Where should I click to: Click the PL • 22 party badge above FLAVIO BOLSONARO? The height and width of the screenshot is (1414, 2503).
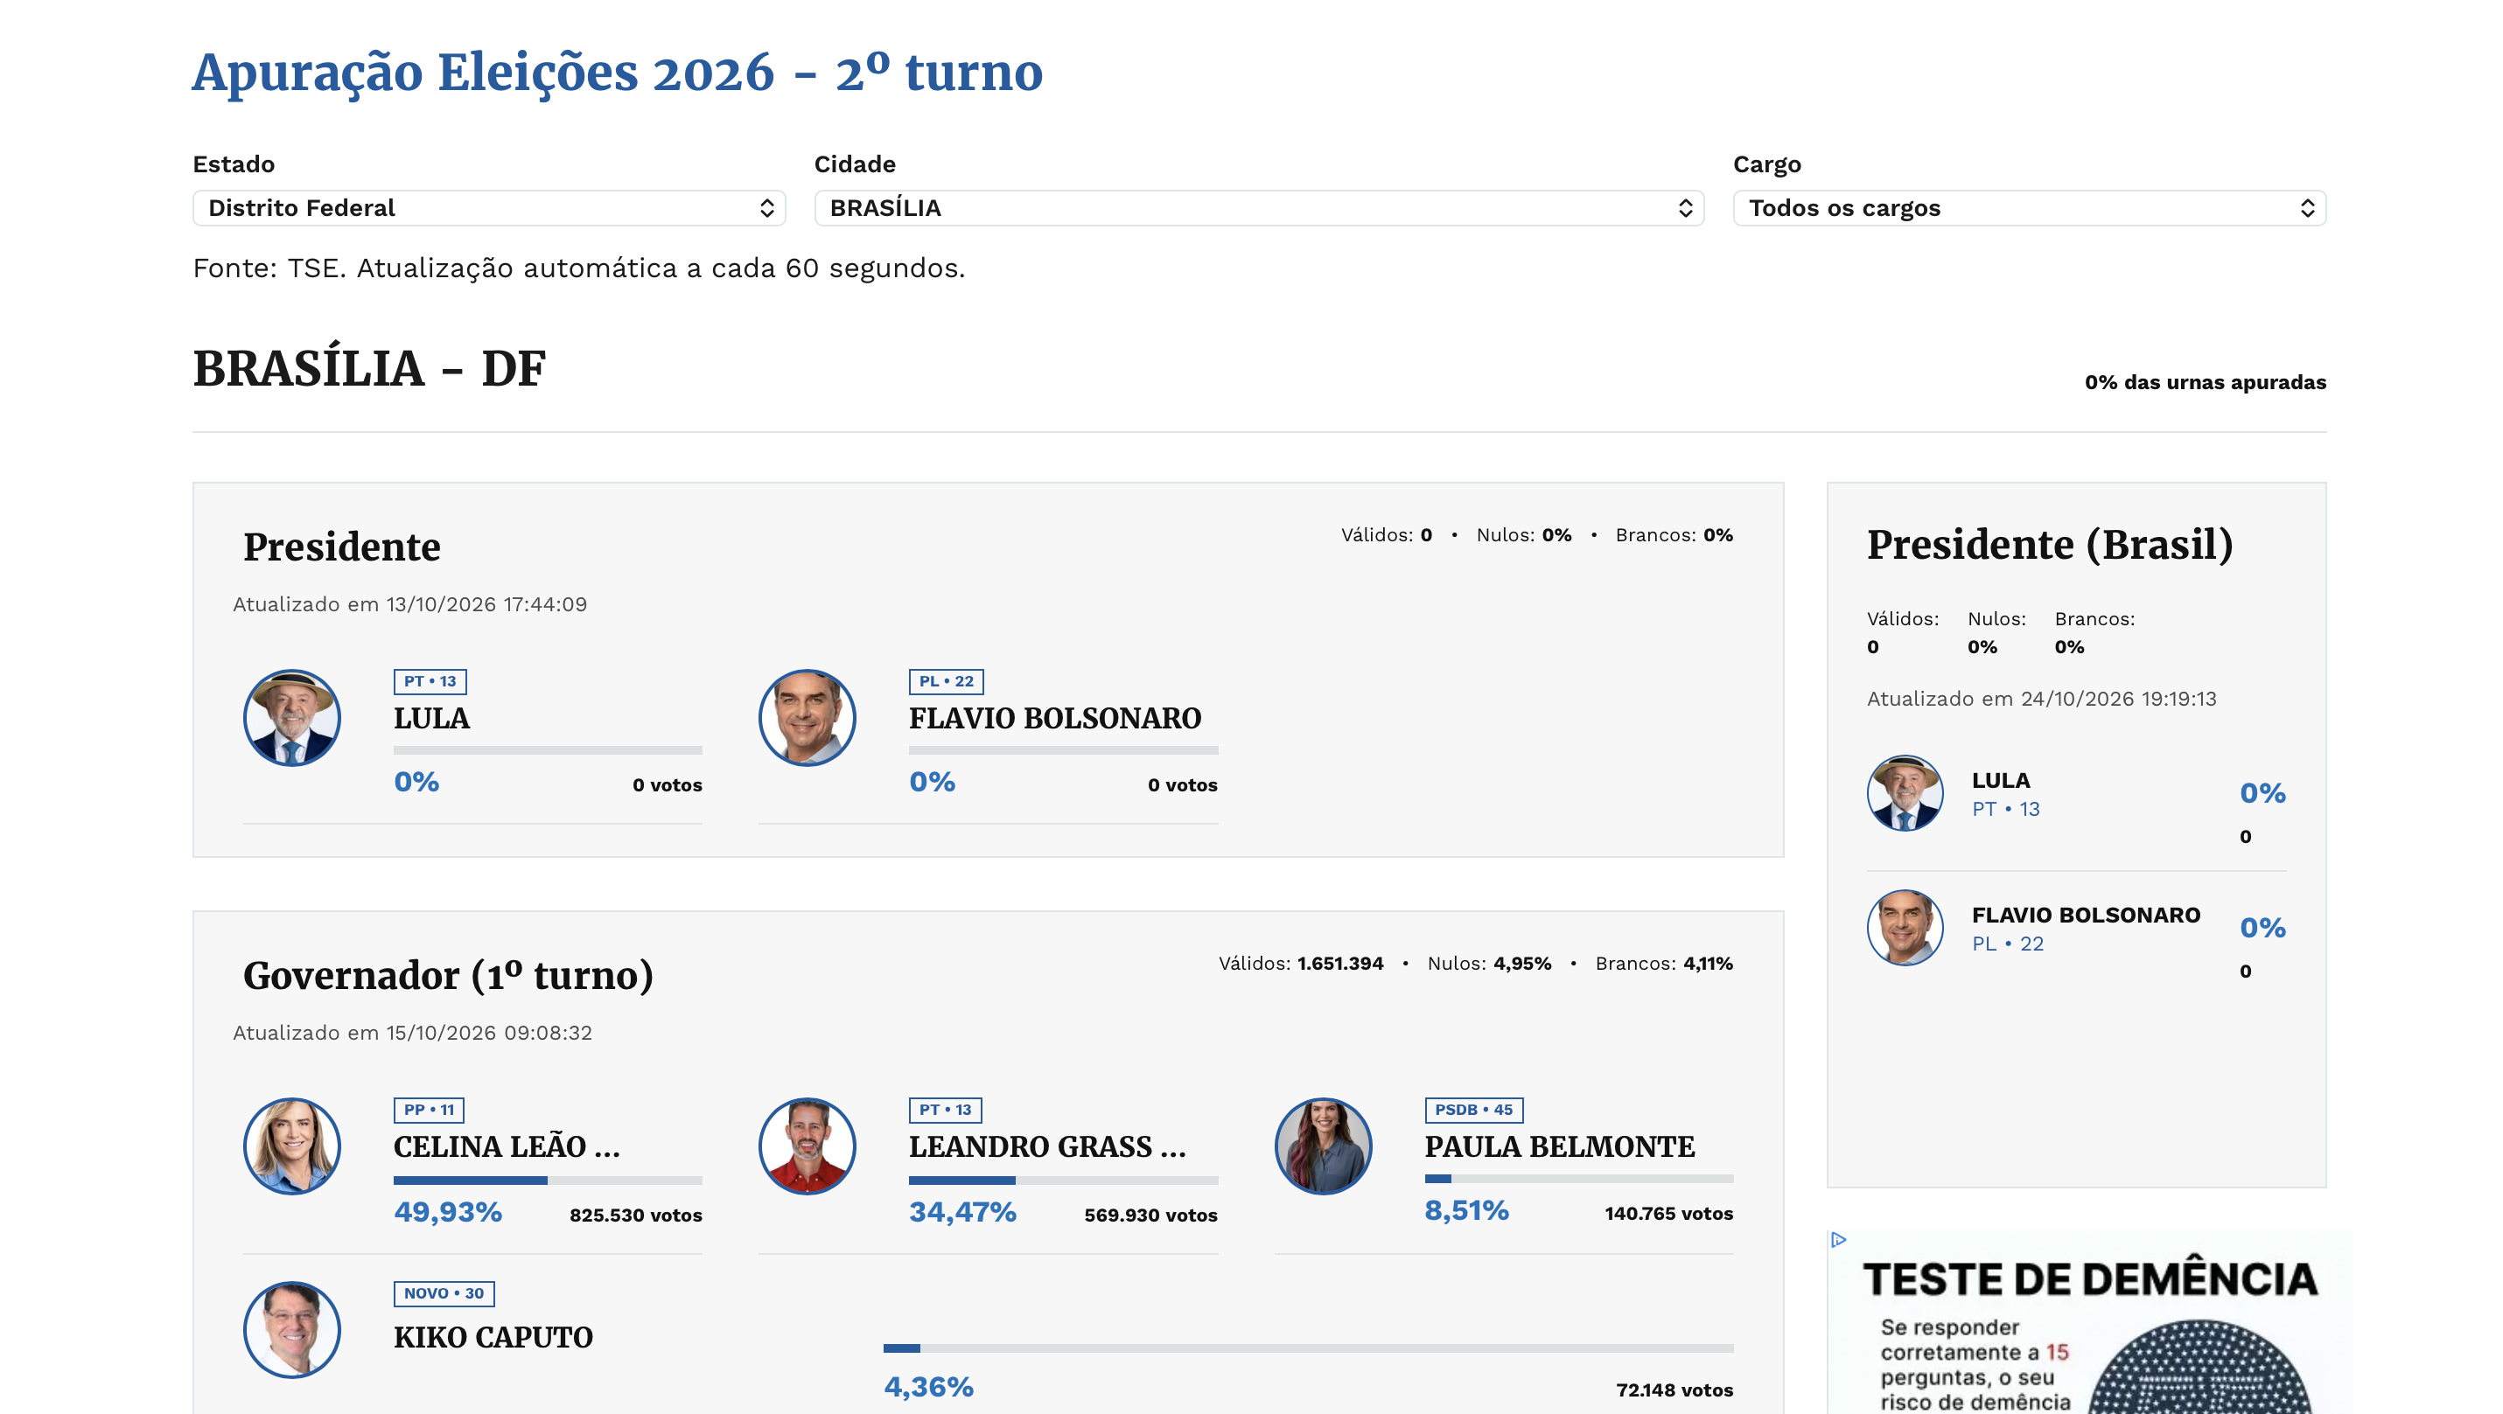click(946, 682)
